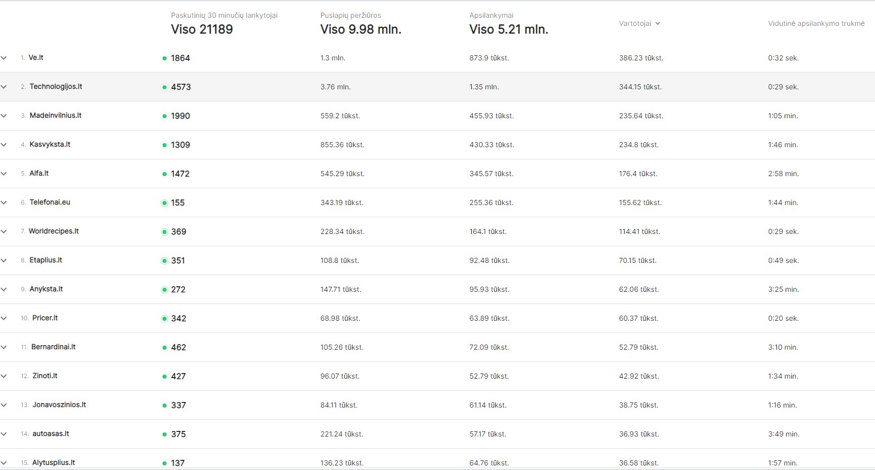Open the Etaplius.lt site link

46,260
